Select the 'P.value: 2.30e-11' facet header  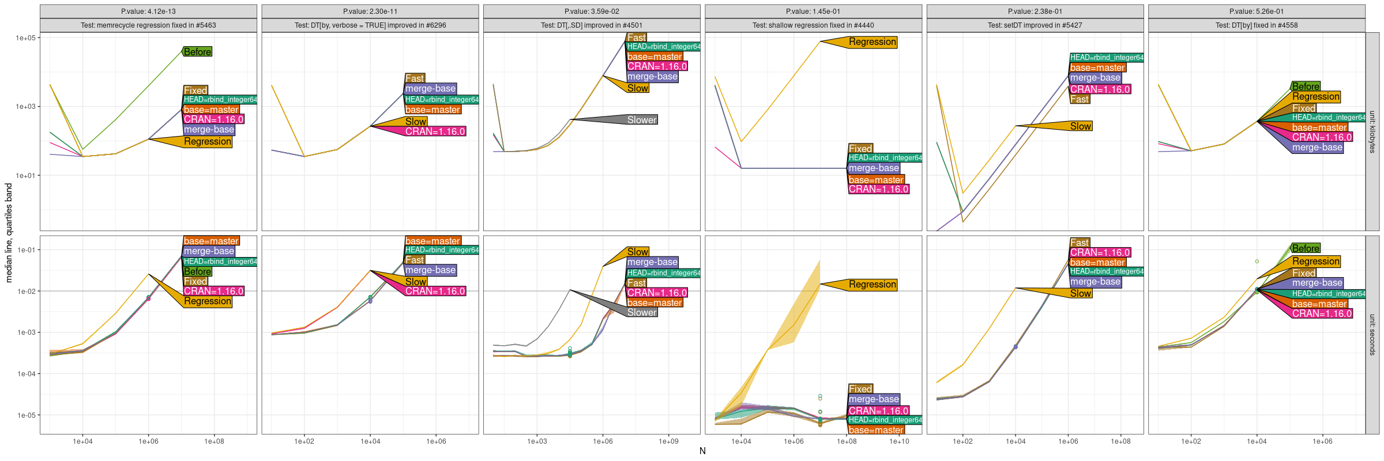[x=370, y=12]
